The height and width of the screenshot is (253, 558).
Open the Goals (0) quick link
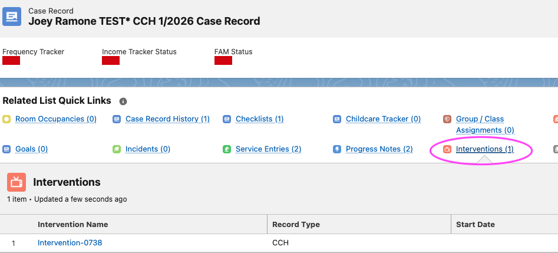pos(31,149)
